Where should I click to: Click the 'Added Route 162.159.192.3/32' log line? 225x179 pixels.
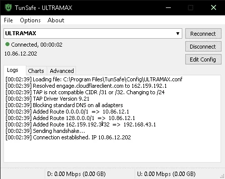(x=80, y=124)
